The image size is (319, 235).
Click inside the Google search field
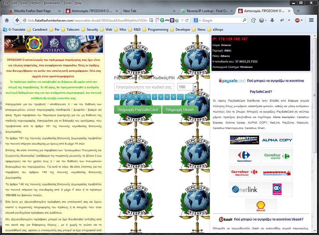(222, 20)
